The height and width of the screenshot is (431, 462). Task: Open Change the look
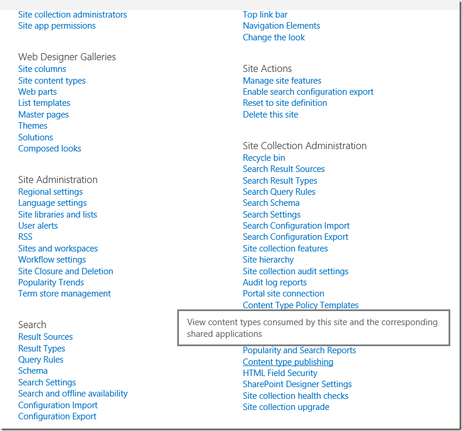coord(274,37)
